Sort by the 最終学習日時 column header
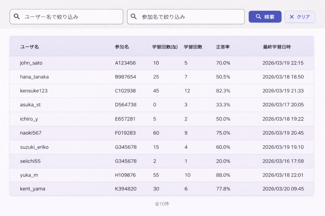 coord(277,47)
